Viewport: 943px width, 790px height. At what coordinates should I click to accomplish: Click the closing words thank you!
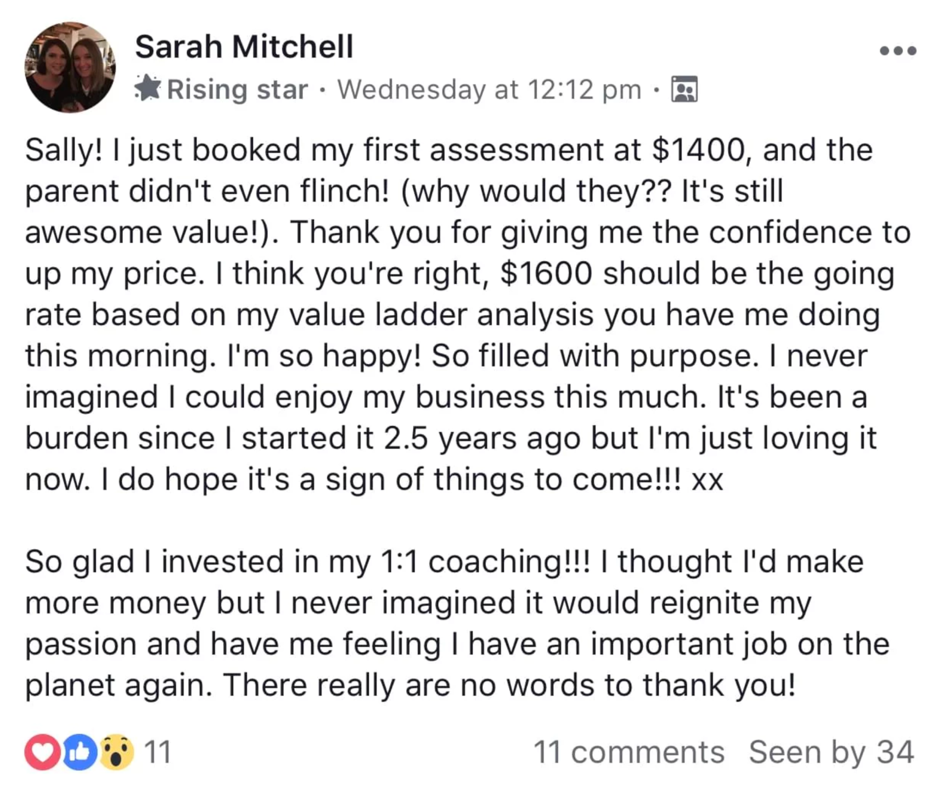click(x=719, y=685)
